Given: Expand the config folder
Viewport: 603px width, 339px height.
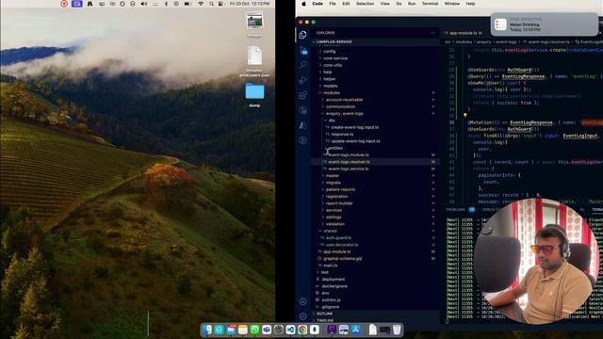Looking at the screenshot, I should [x=375, y=51].
